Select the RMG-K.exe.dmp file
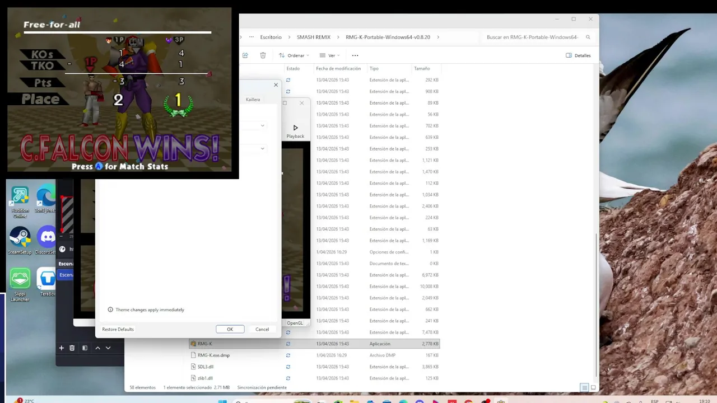Viewport: 717px width, 403px height. 213,355
